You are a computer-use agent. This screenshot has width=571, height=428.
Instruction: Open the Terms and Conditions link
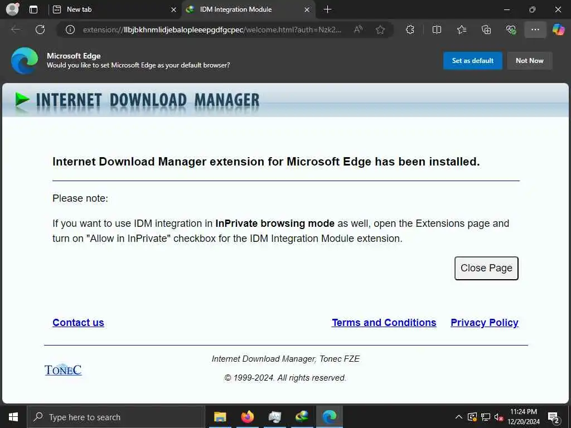tap(384, 323)
